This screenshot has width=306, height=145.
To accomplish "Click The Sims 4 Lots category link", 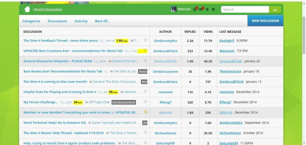I will pyautogui.click(x=125, y=71).
